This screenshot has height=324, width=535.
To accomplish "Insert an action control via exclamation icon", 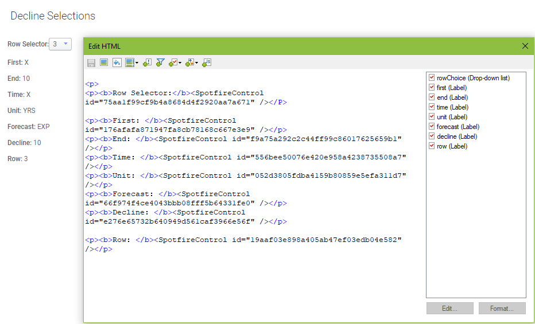I will (147, 63).
